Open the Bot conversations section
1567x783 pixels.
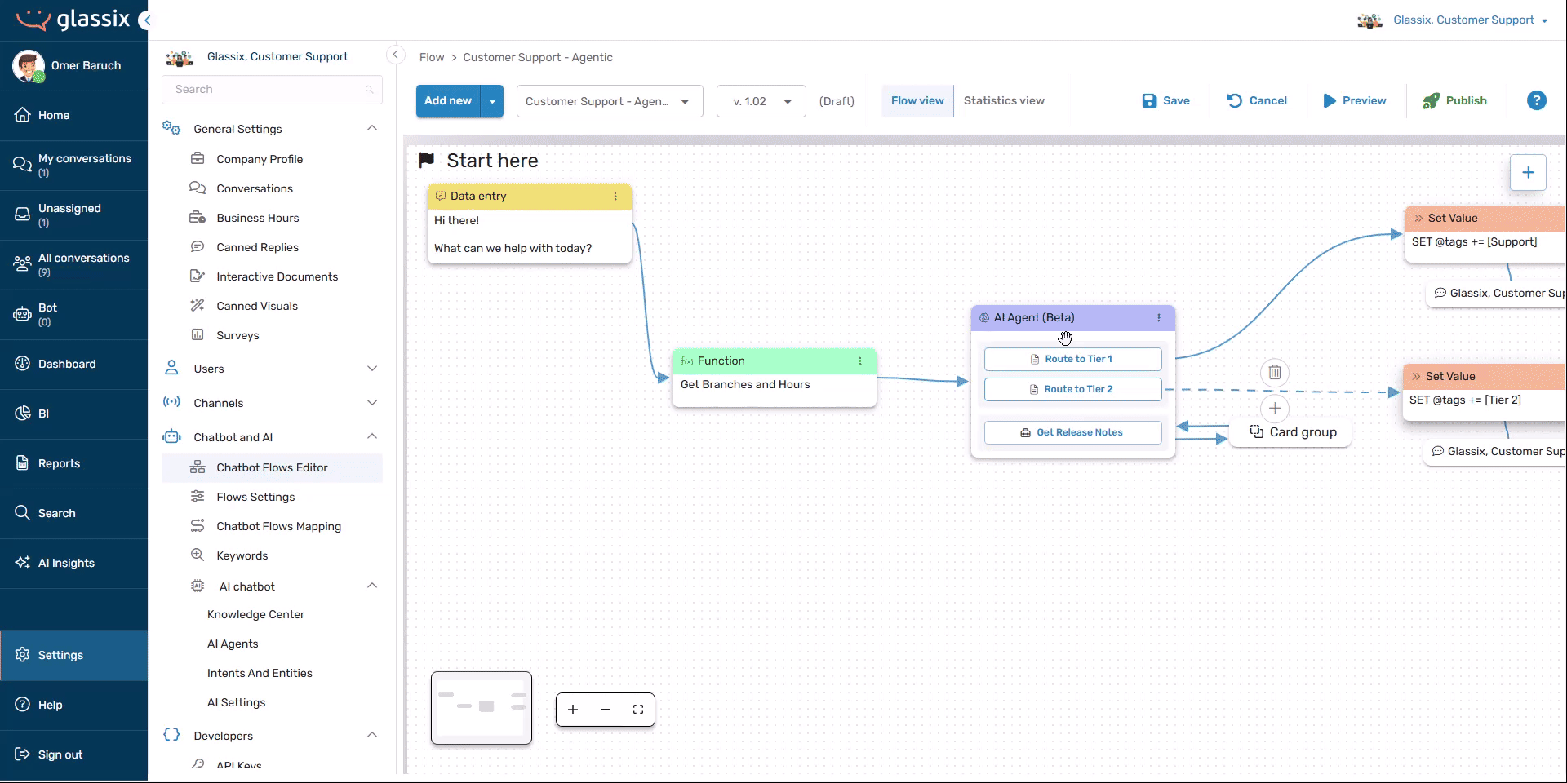coord(73,314)
